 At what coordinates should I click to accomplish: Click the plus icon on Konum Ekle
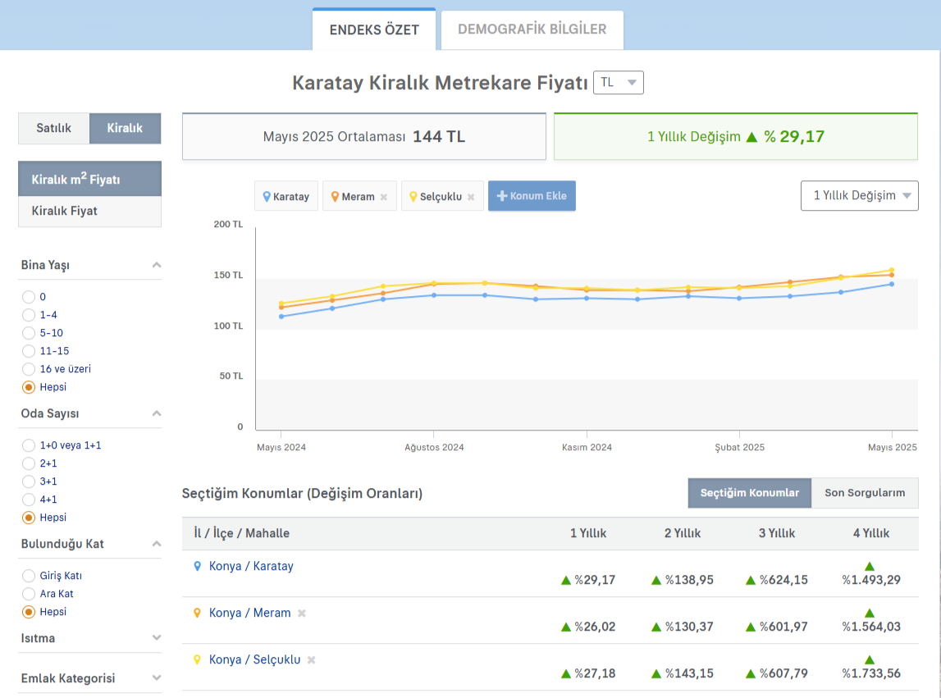click(x=502, y=196)
